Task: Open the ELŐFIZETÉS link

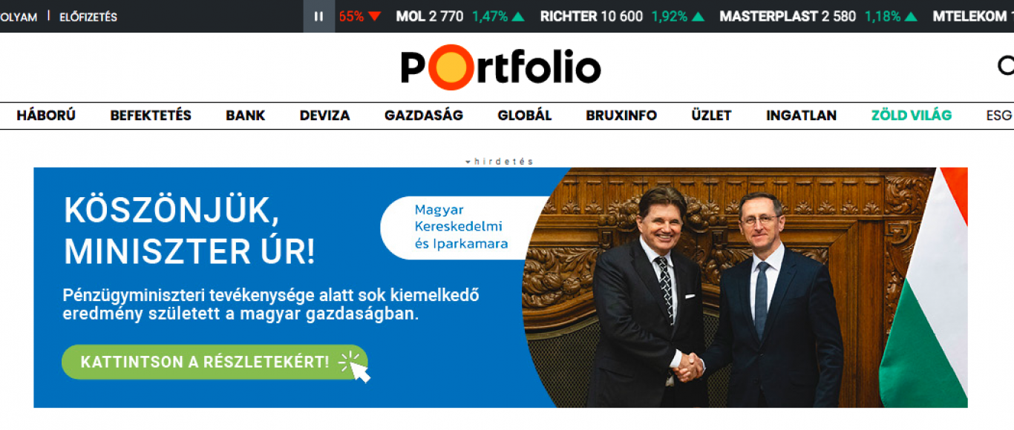Action: pos(88,16)
